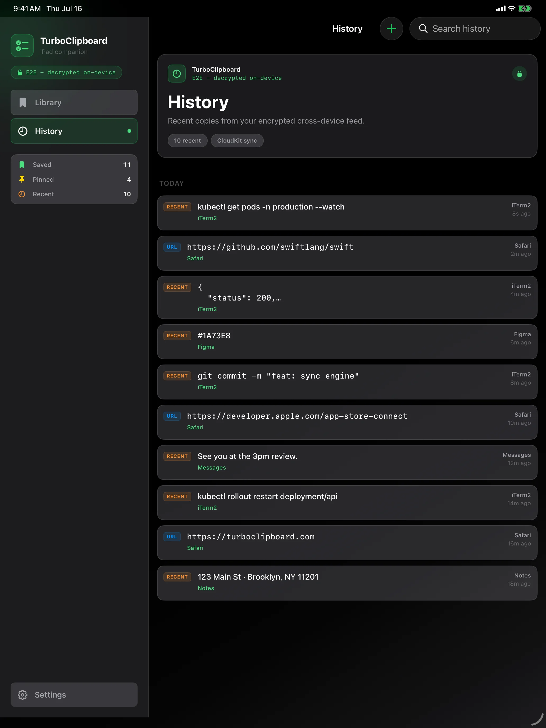Tap the search magnifier icon
Viewport: 546px width, 728px height.
click(423, 29)
